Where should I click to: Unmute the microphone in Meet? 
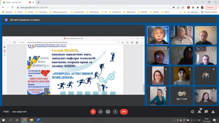93,112
